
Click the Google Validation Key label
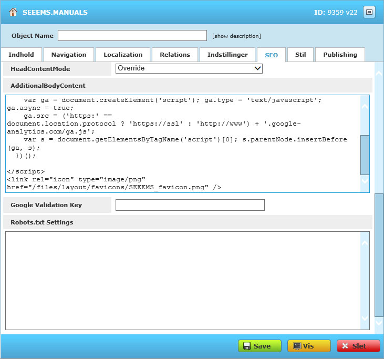pyautogui.click(x=46, y=205)
